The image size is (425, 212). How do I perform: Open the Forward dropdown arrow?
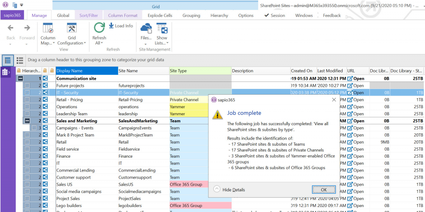[27, 44]
